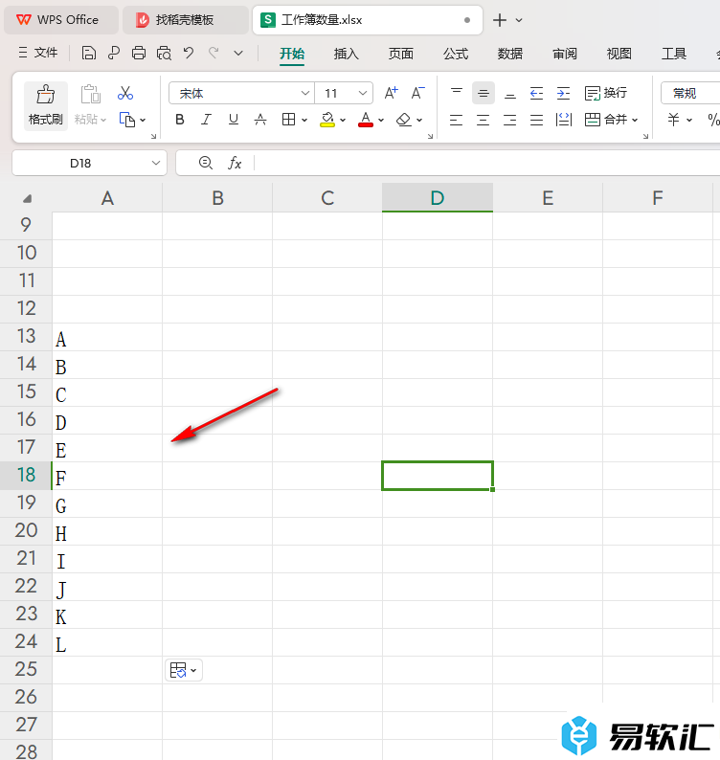This screenshot has height=760, width=720.
Task: Click the currency ¥ format icon
Action: point(673,120)
